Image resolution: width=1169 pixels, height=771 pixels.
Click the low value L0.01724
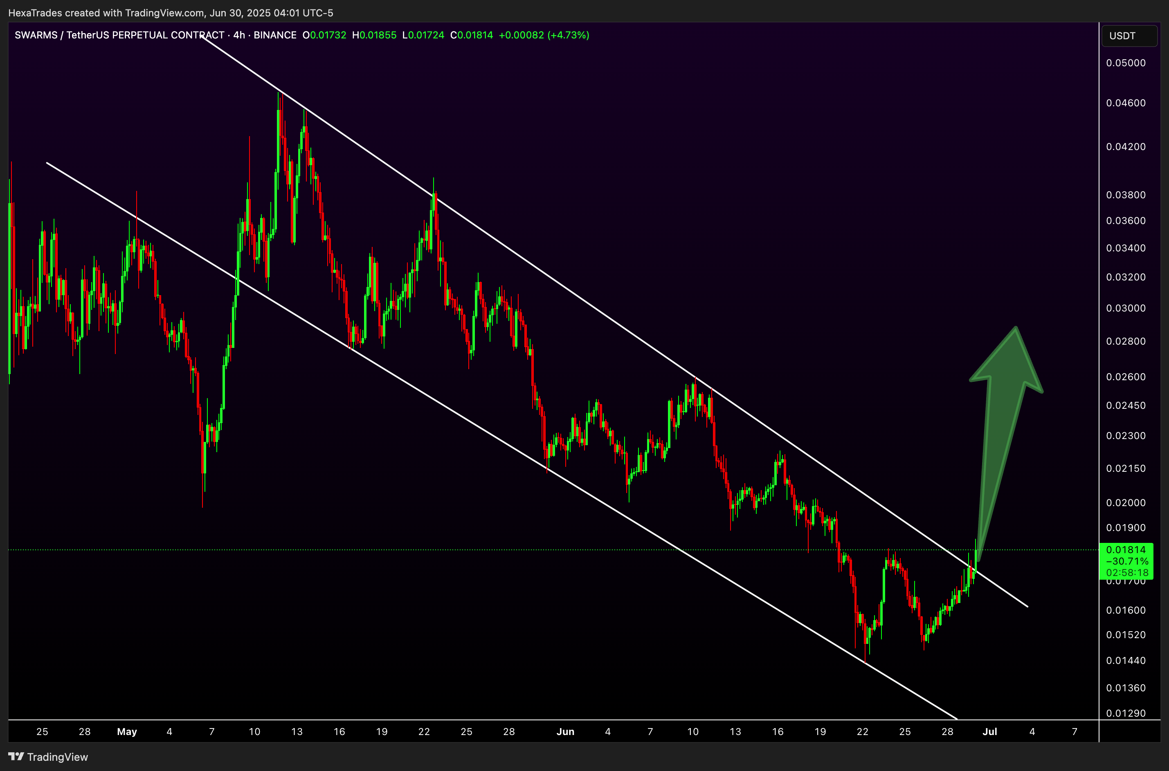click(423, 35)
